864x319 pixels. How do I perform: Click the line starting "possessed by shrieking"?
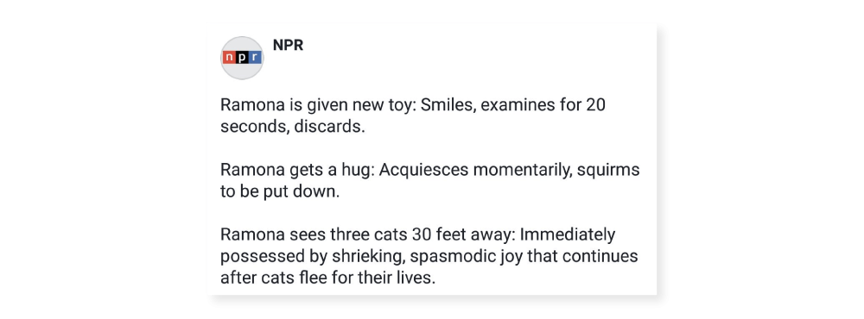click(429, 256)
